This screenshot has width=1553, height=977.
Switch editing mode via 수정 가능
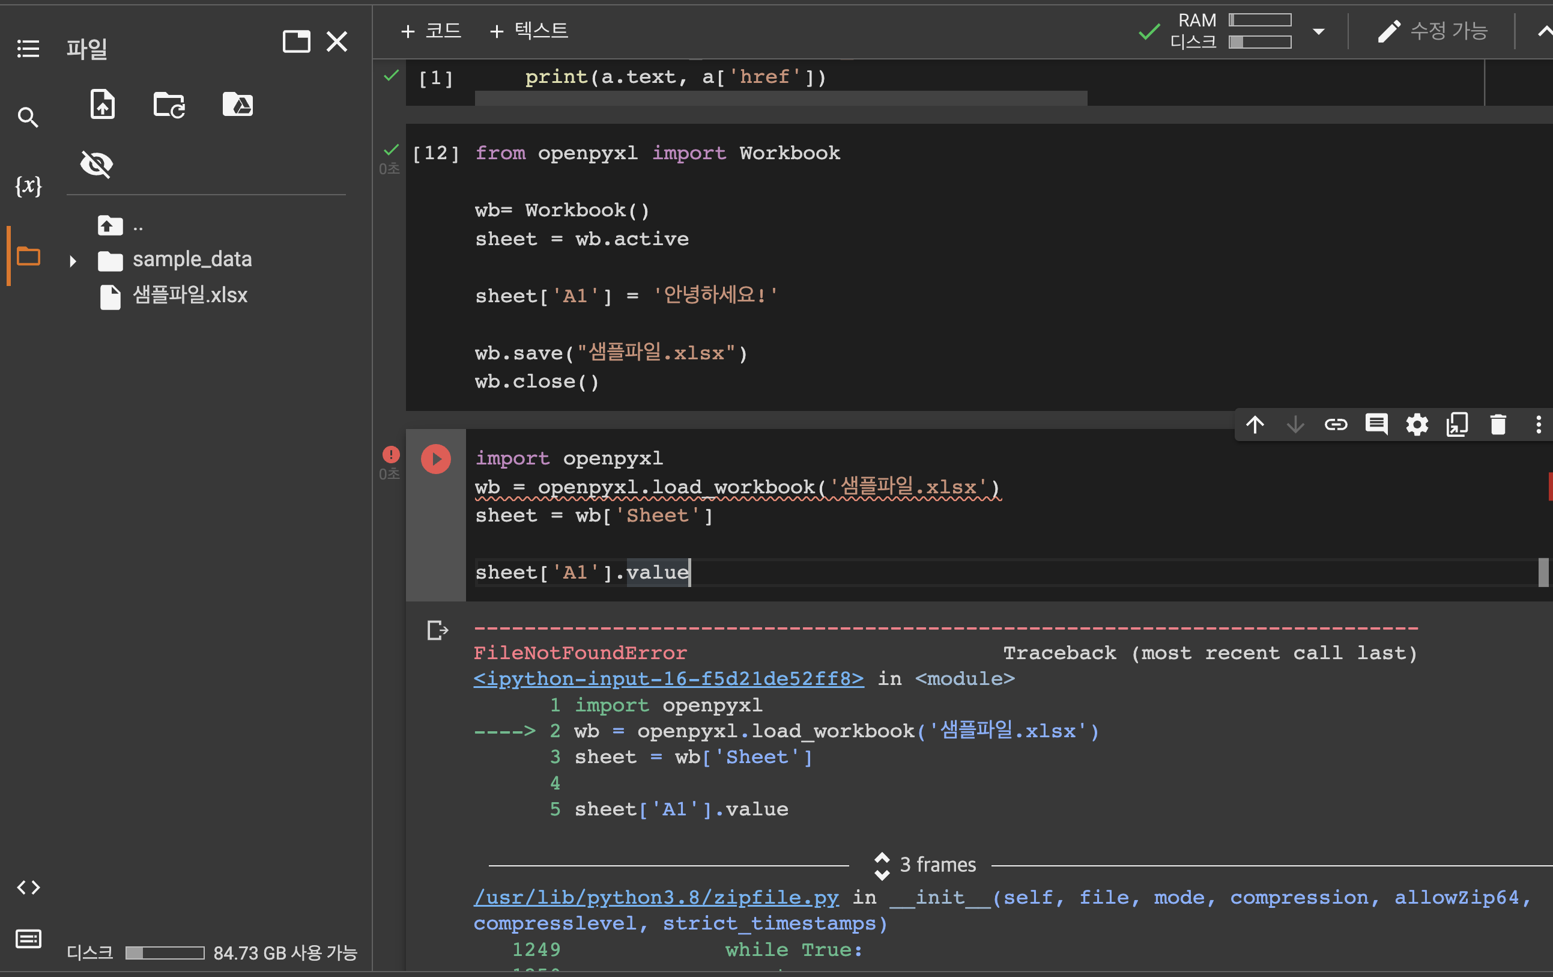point(1432,30)
